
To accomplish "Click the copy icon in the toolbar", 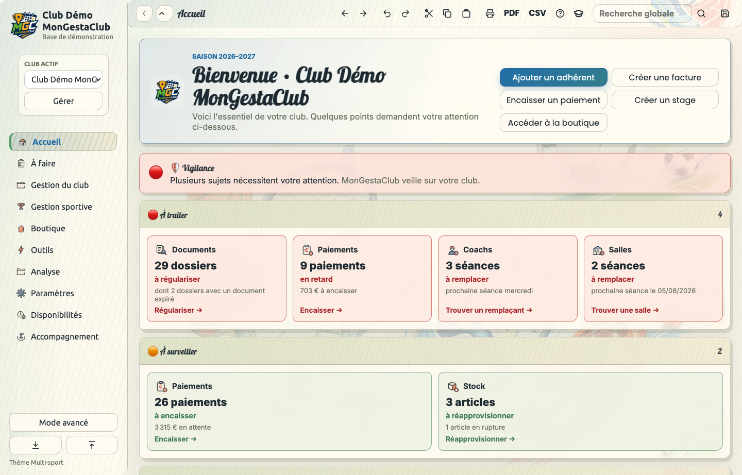I will point(447,13).
